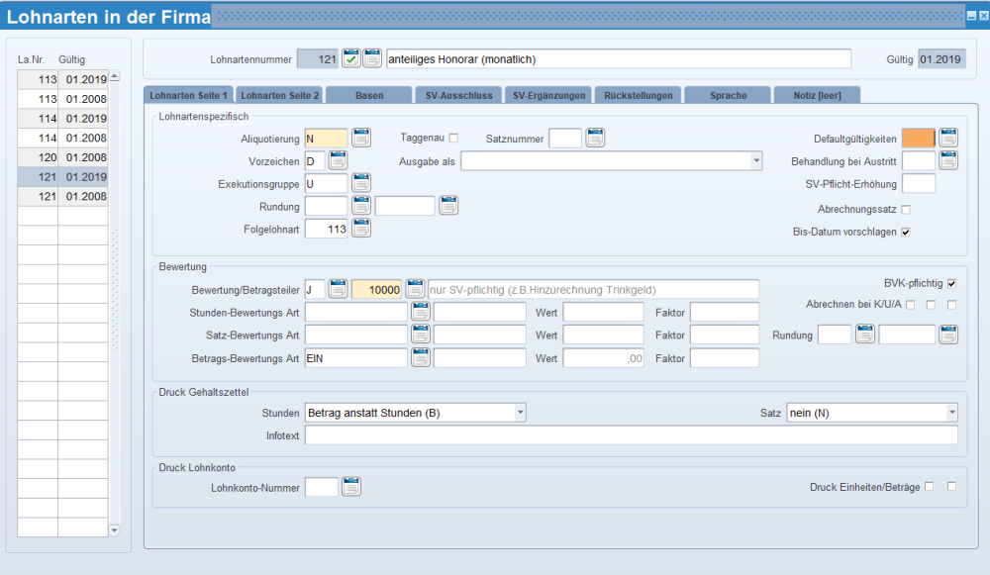Image resolution: width=990 pixels, height=575 pixels.
Task: Click the orange Defaultgültigkeiten field
Action: [x=919, y=138]
